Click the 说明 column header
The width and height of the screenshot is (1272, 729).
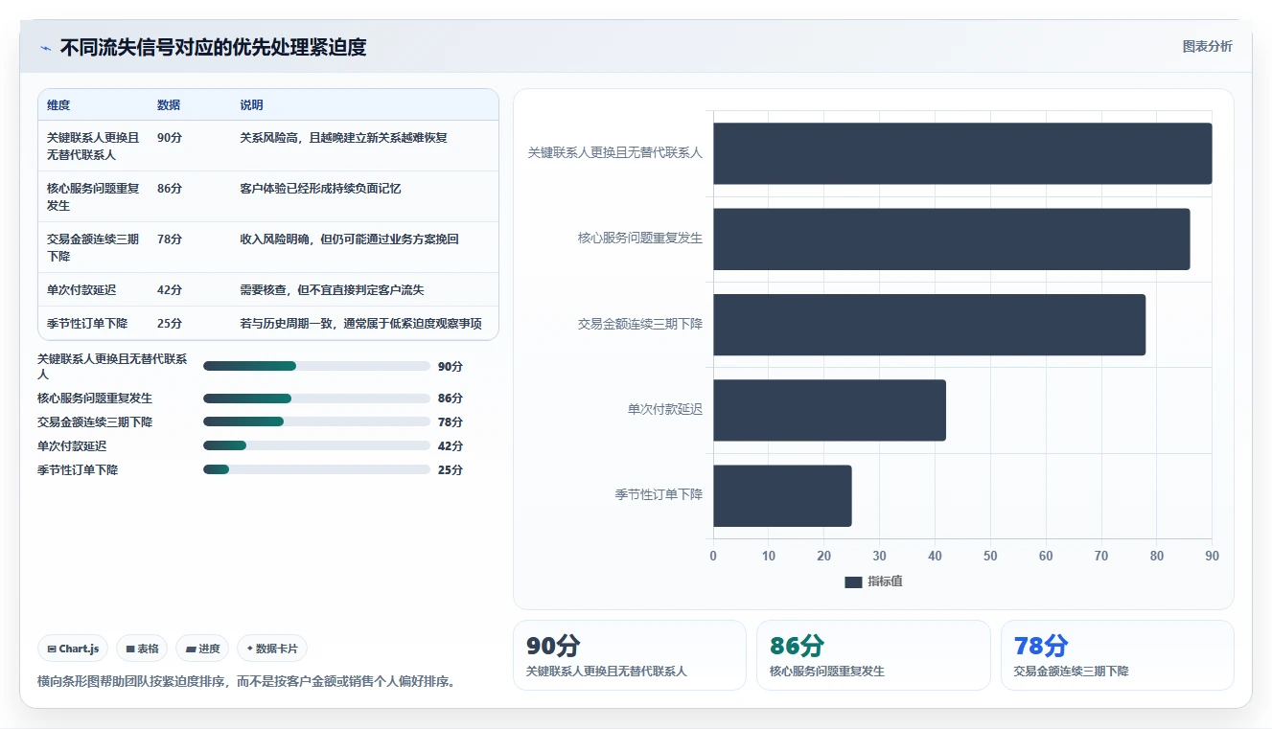point(251,105)
